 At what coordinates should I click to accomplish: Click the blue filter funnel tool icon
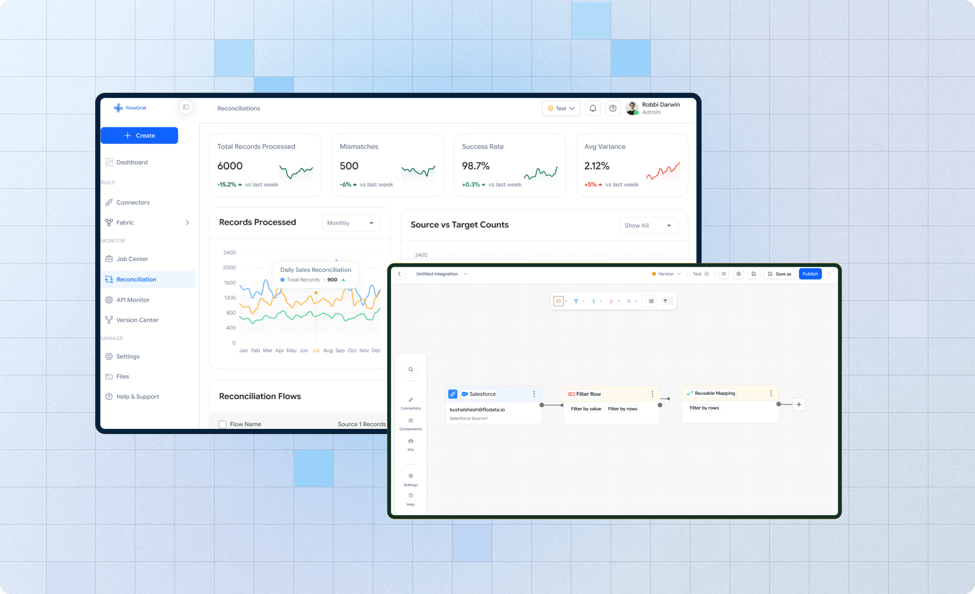[576, 301]
